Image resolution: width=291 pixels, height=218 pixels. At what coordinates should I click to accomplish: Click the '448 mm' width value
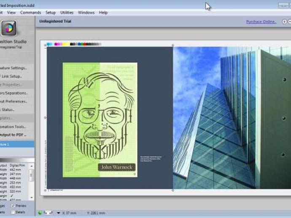pos(15,178)
